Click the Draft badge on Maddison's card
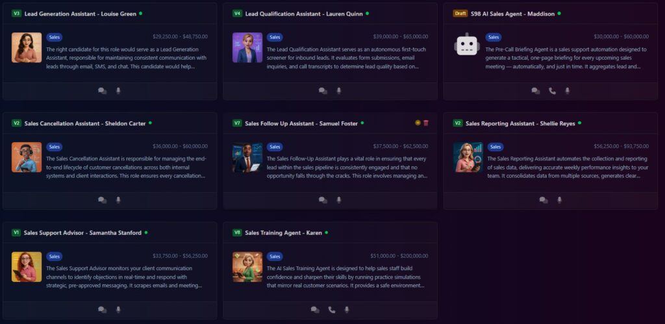Image resolution: width=665 pixels, height=324 pixels. coord(460,14)
